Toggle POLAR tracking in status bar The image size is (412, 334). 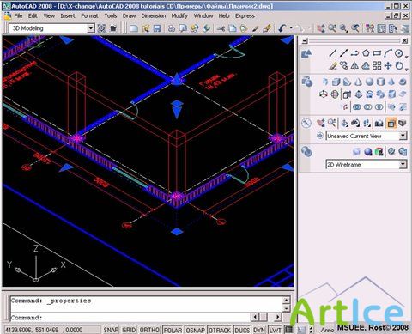tap(173, 330)
